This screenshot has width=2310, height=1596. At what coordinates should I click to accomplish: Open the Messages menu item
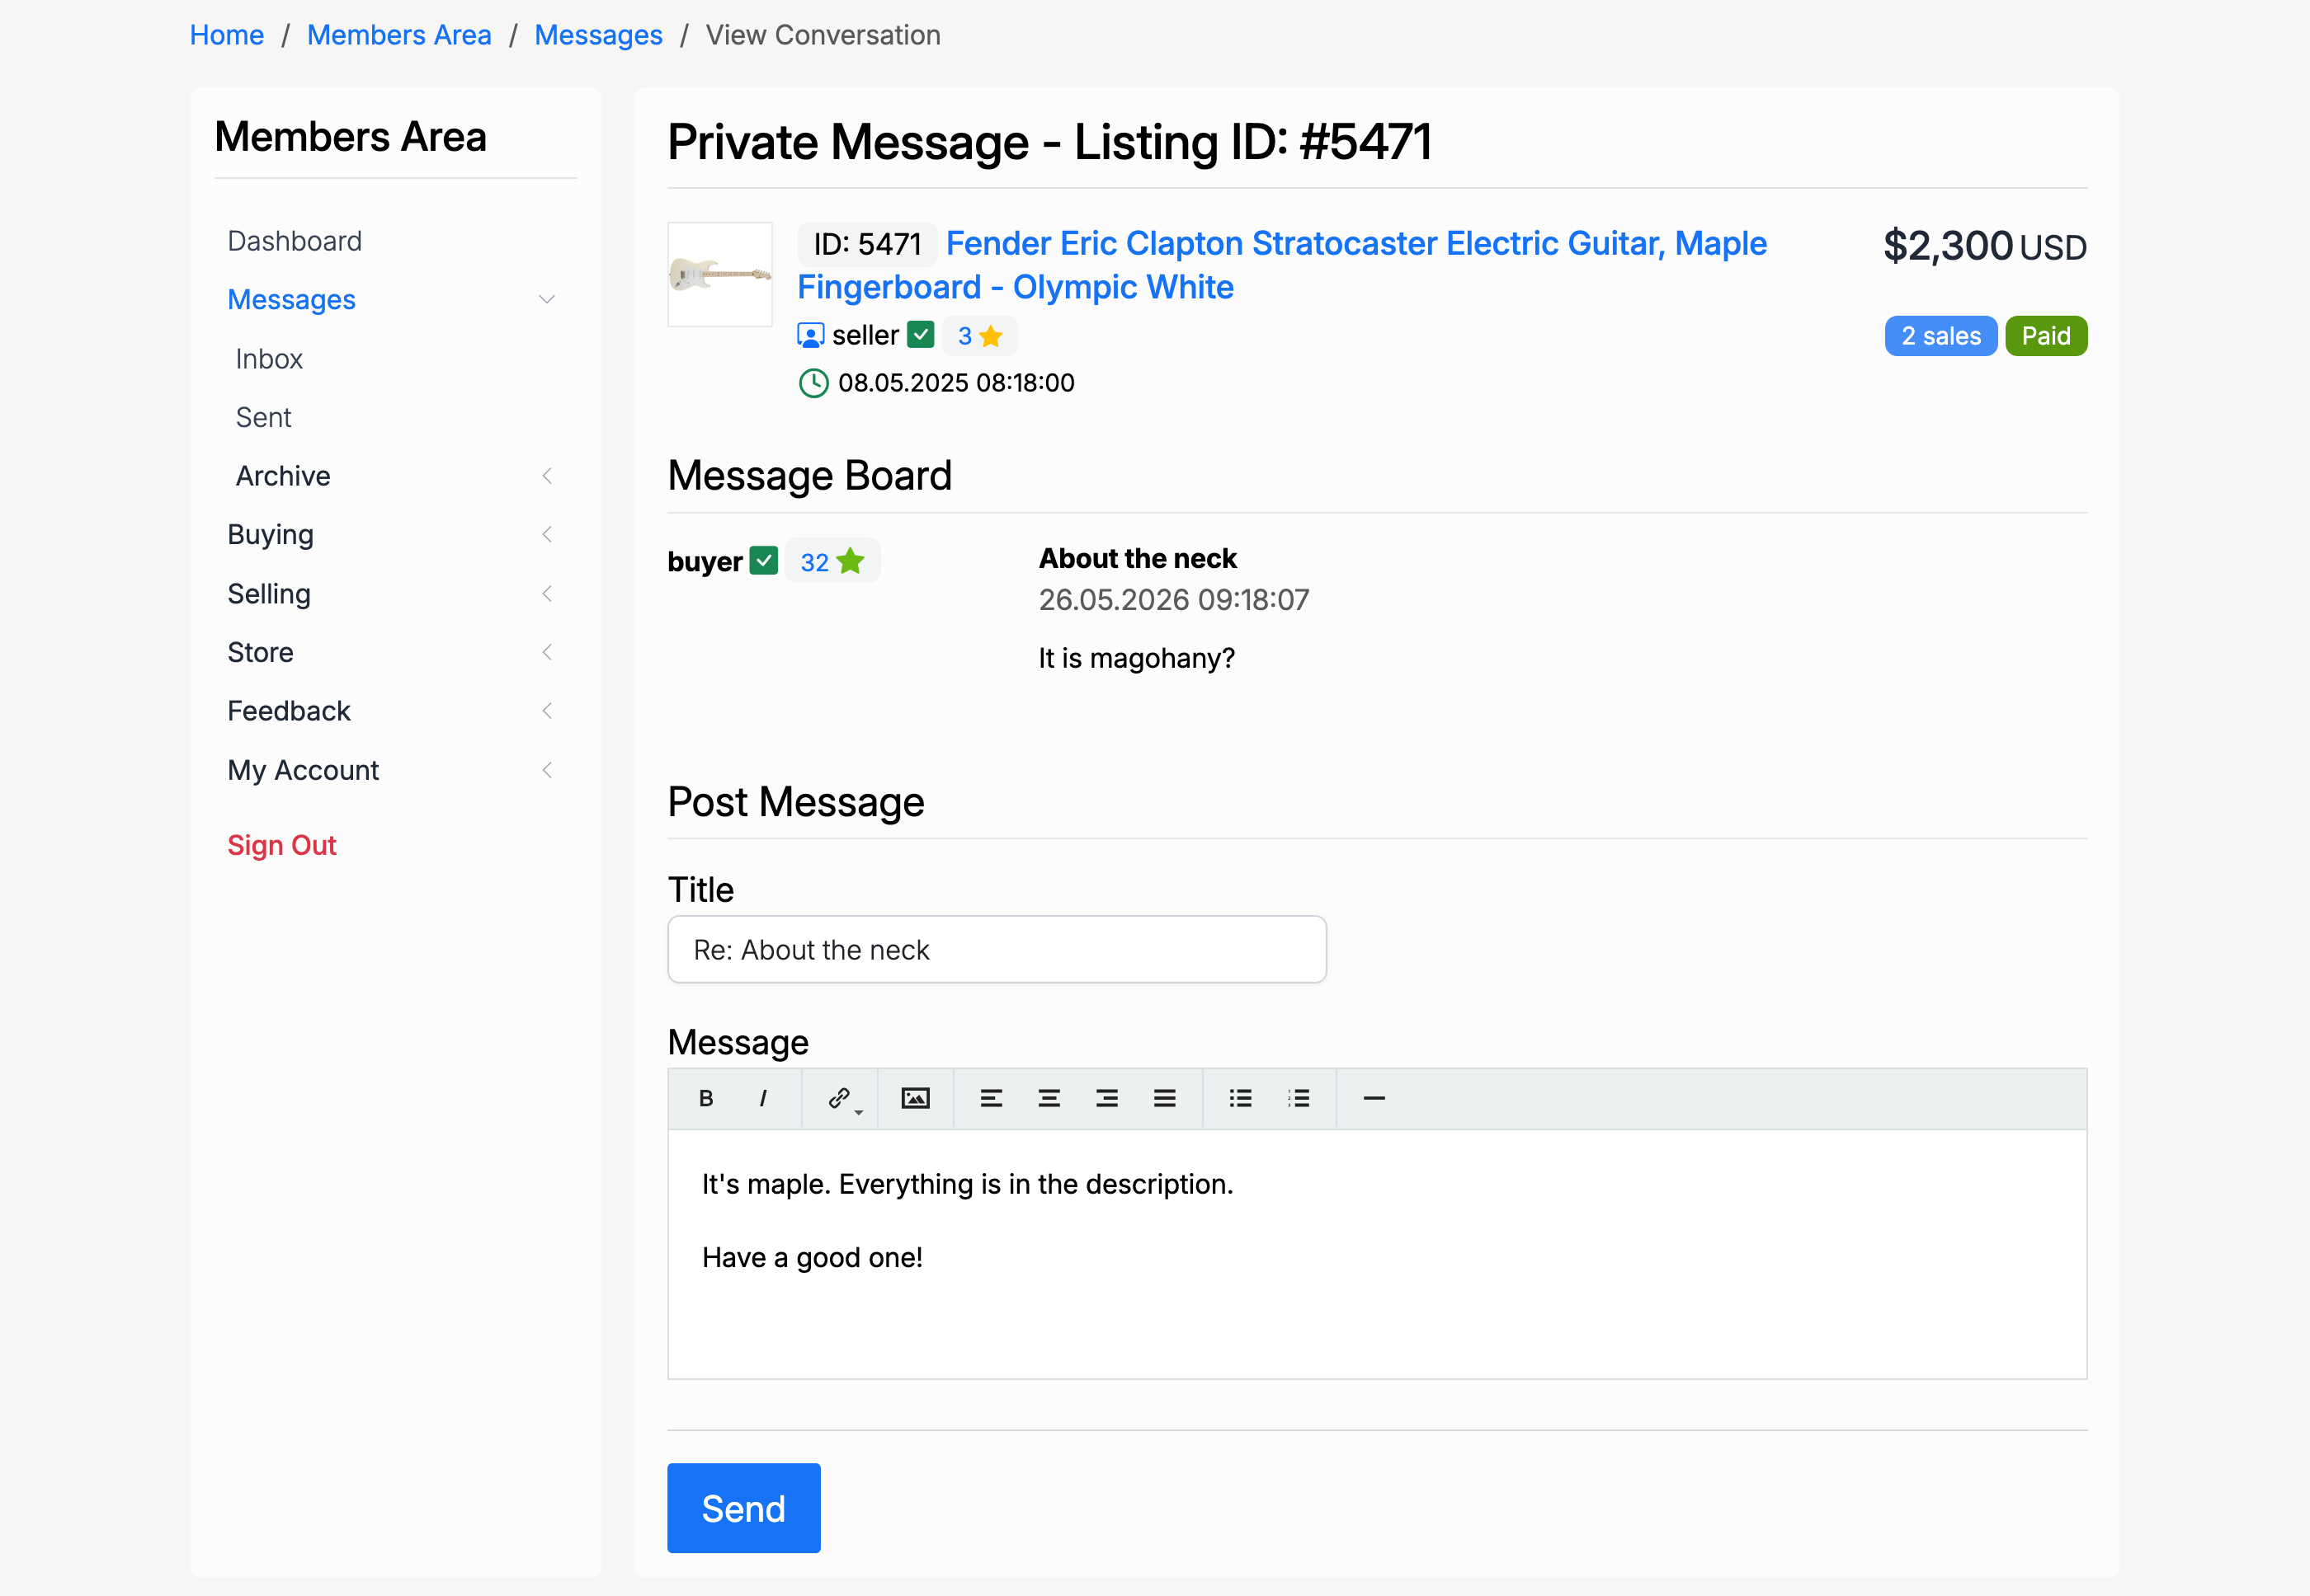pos(291,300)
